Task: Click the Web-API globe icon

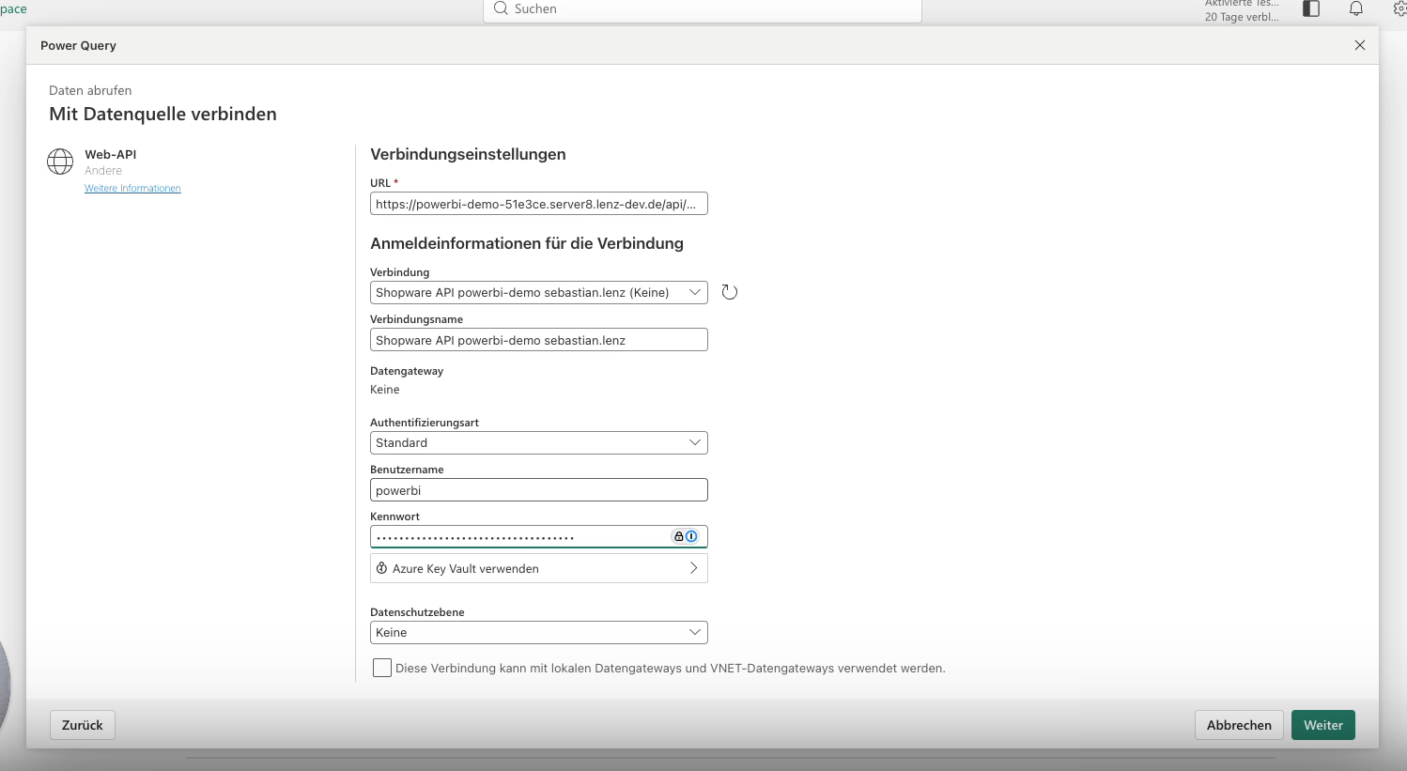Action: click(x=60, y=162)
